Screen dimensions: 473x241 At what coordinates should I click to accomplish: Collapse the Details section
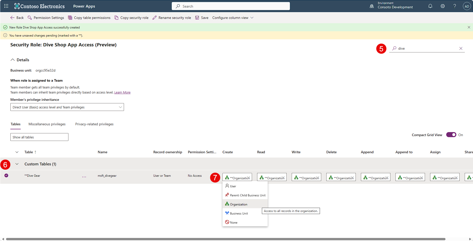(13, 59)
